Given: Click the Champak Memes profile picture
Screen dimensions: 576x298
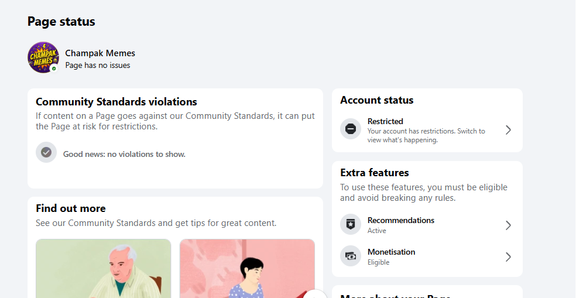Looking at the screenshot, I should (x=43, y=57).
